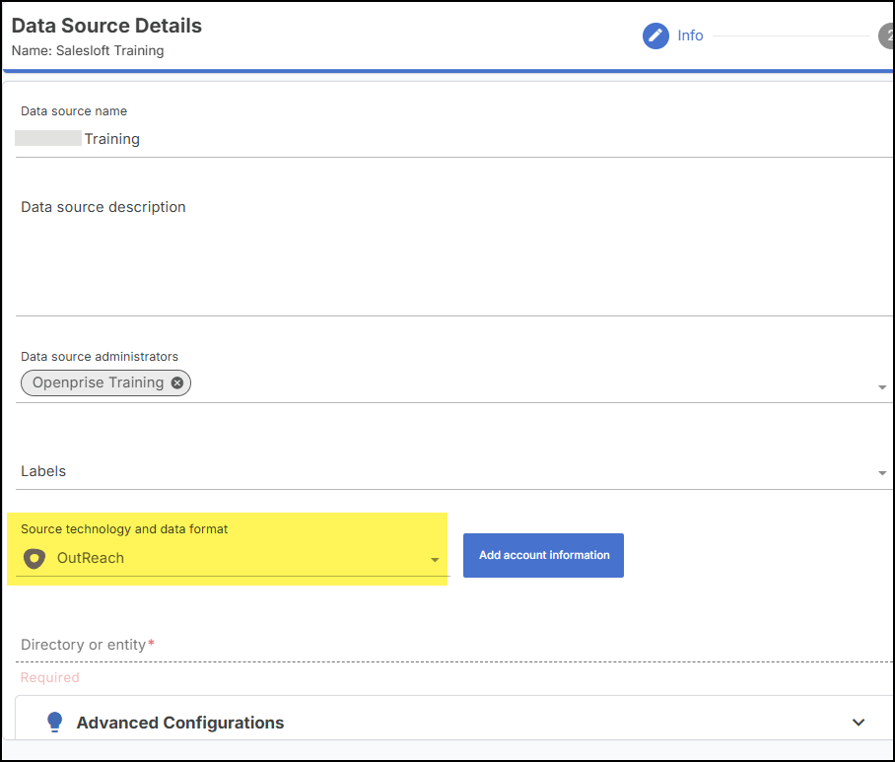
Task: Open the Source technology and data format dropdown
Action: click(233, 558)
